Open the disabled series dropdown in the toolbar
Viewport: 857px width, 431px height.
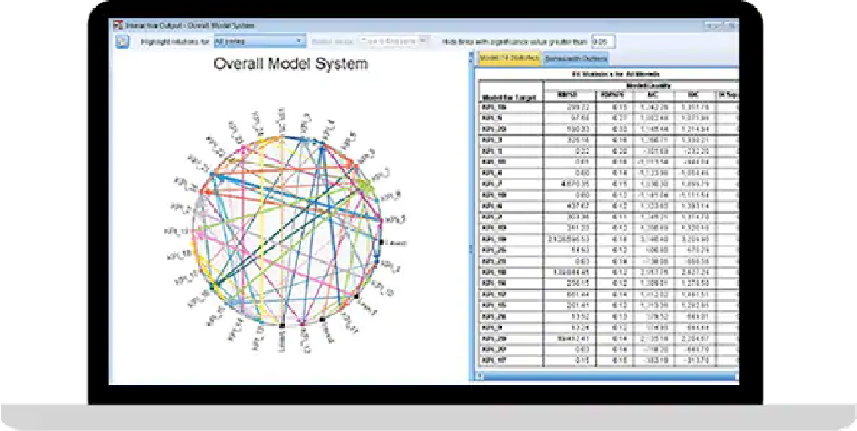[394, 40]
